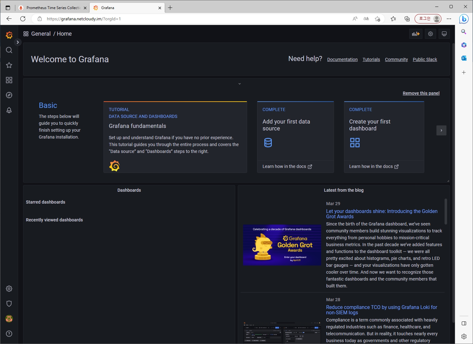Image resolution: width=473 pixels, height=344 pixels.
Task: Open the user profile avatar
Action: [x=9, y=319]
